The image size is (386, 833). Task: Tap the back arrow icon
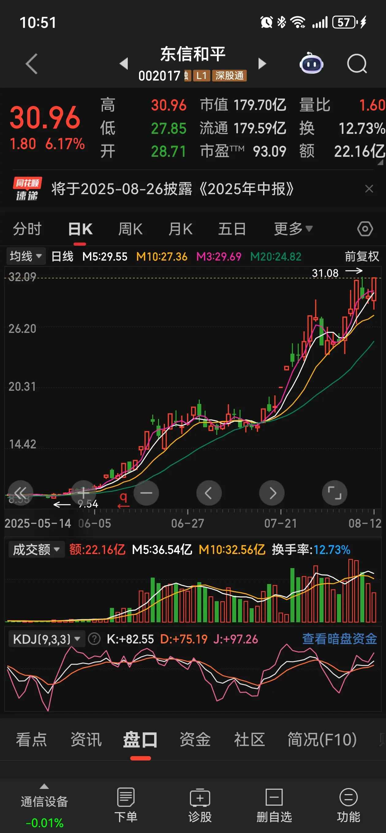32,64
